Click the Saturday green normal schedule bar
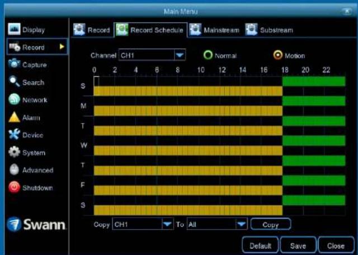The width and height of the screenshot is (358, 255). click(314, 200)
